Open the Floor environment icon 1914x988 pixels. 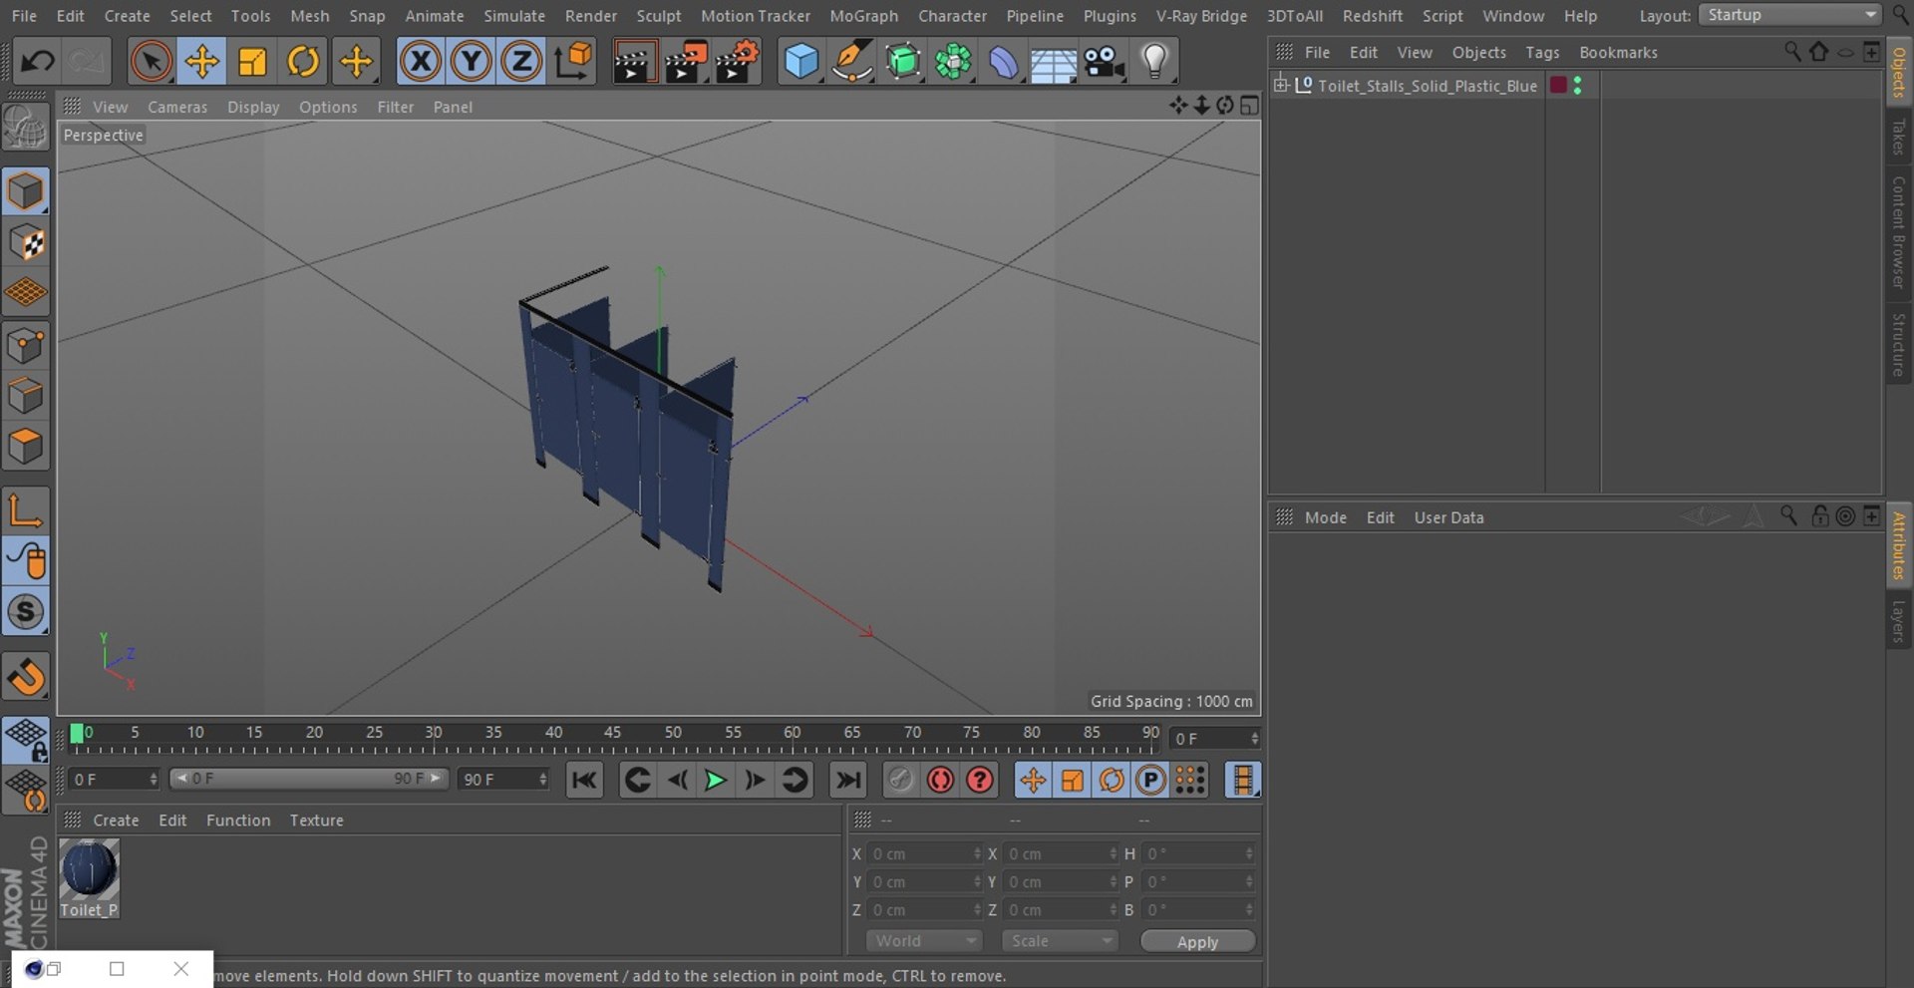tap(1054, 62)
